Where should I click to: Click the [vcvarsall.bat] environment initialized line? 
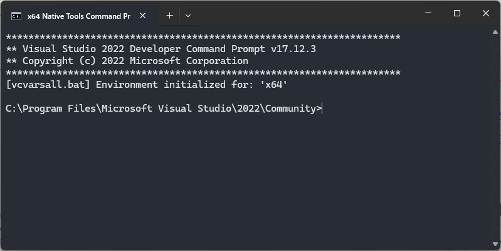[147, 85]
